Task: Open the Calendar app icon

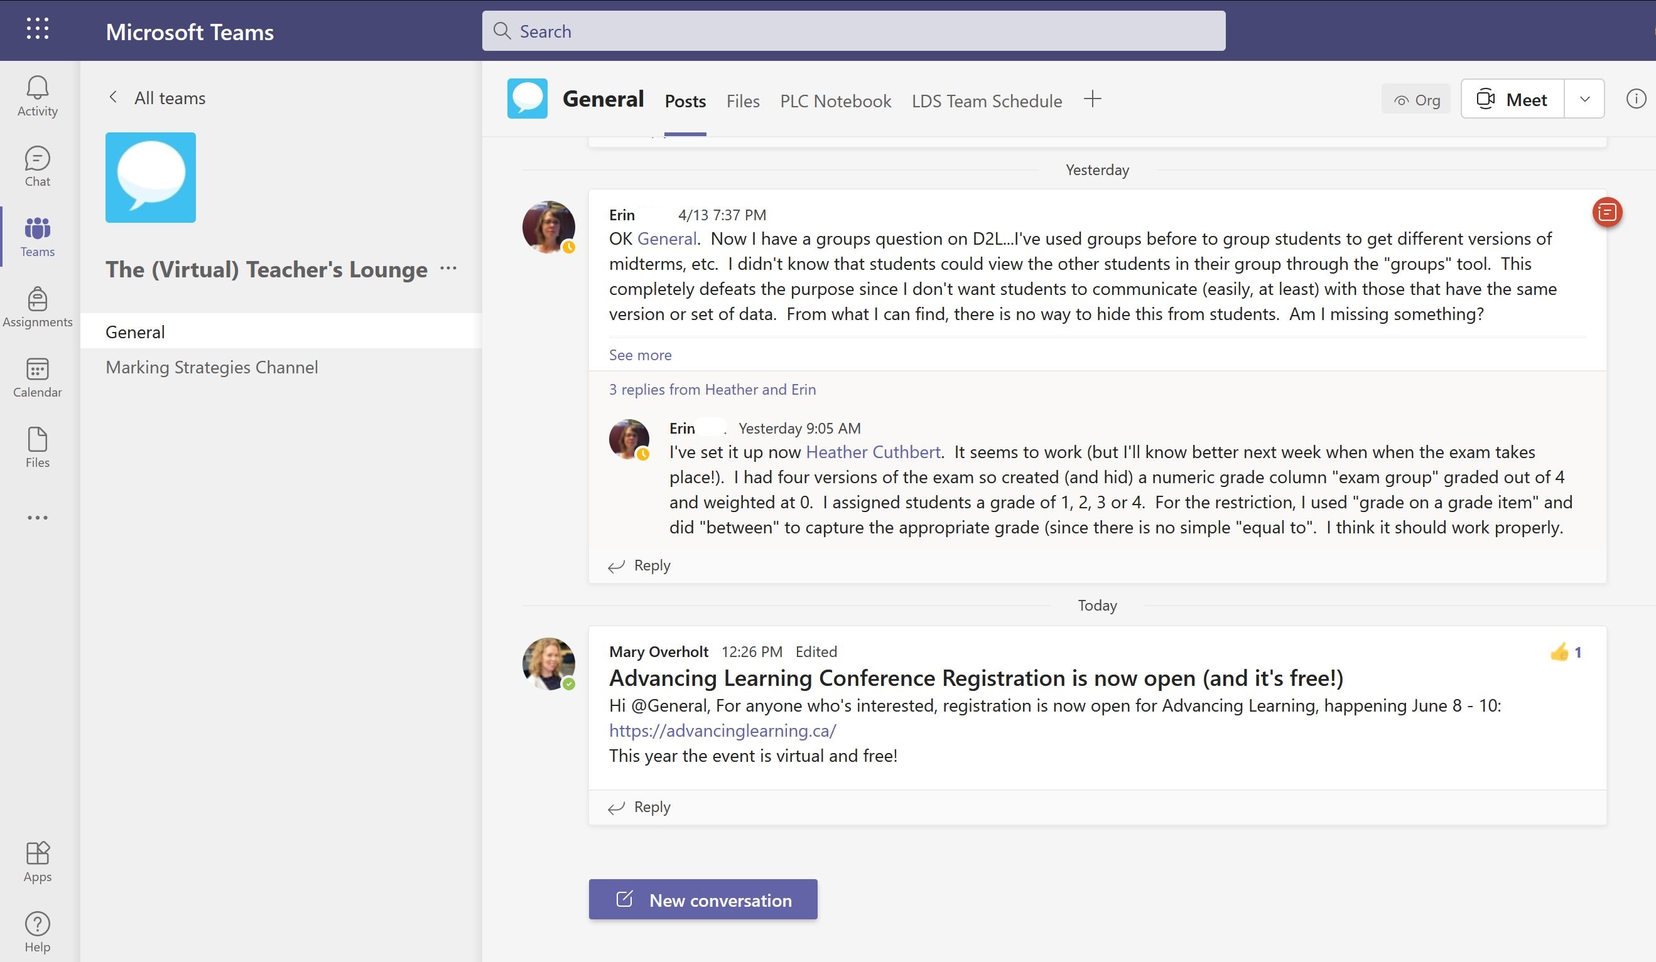Action: 38,378
